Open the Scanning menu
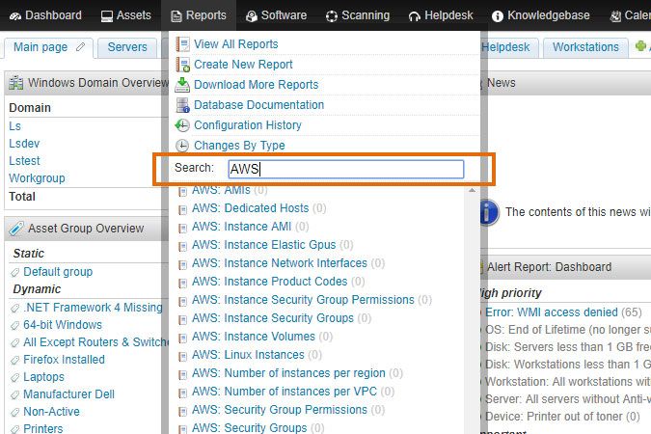The image size is (651, 434). click(x=358, y=15)
